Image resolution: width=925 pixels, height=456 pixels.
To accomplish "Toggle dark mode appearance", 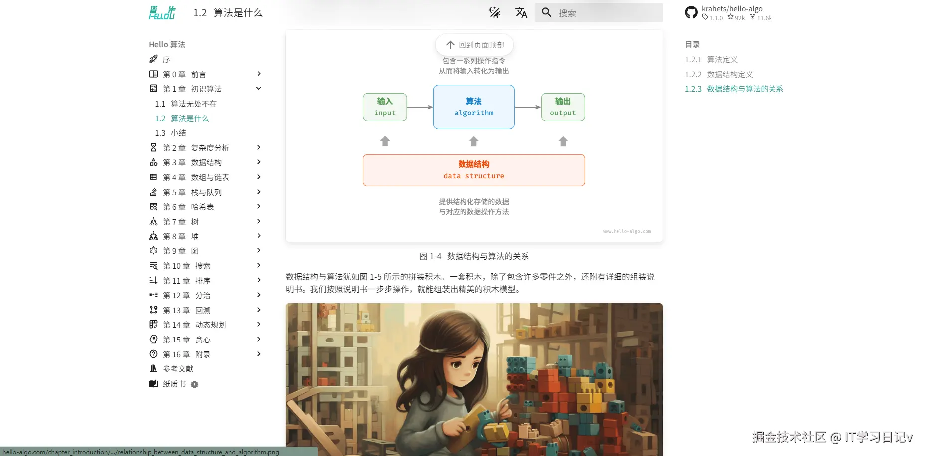I will pyautogui.click(x=495, y=13).
